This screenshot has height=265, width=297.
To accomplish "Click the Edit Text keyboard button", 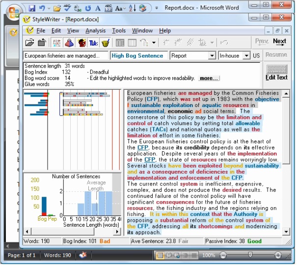I will [x=276, y=73].
